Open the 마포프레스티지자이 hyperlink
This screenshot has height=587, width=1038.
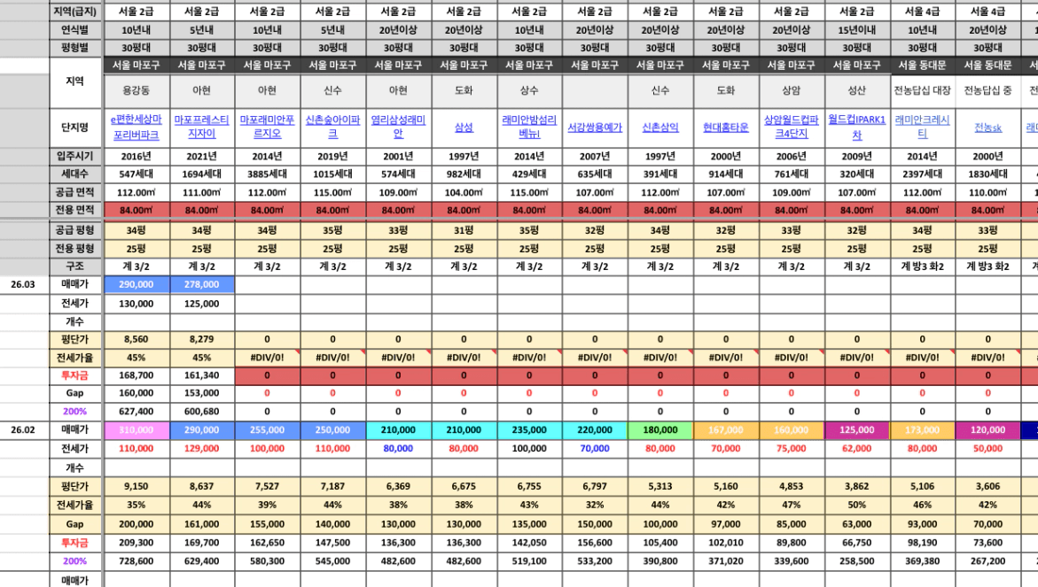[x=202, y=127]
